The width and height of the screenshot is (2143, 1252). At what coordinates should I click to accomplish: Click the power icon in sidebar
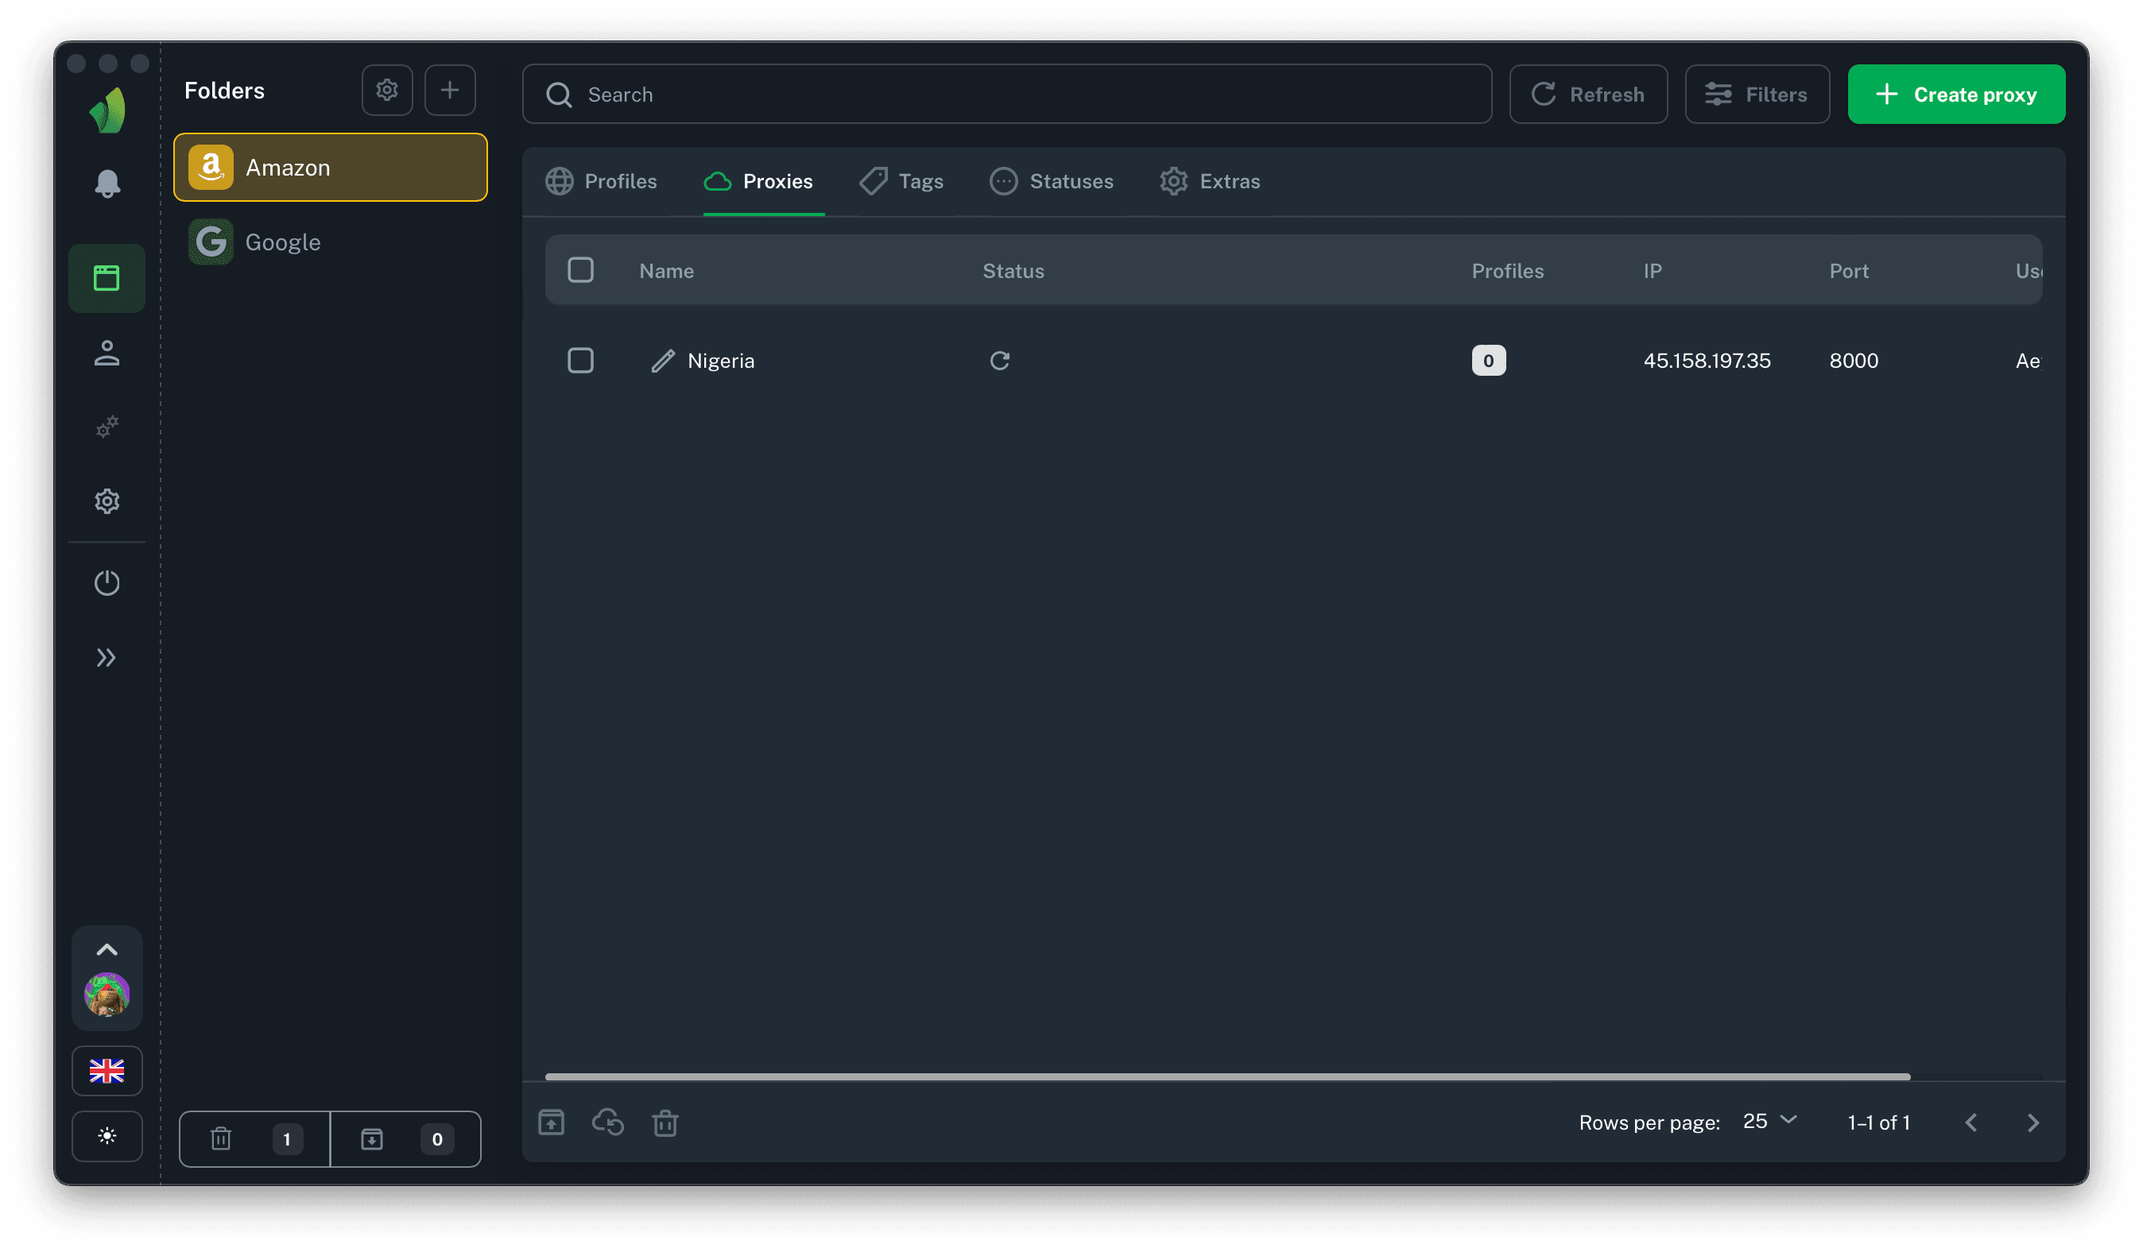[107, 583]
